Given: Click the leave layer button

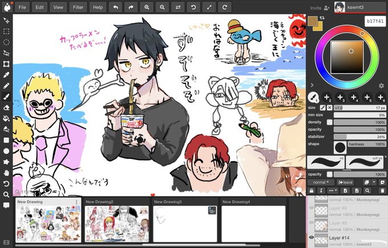Looking at the screenshot, I should (x=345, y=182).
